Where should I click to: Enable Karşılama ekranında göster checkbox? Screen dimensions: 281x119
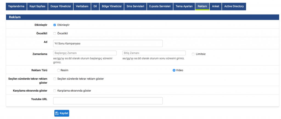point(55,91)
